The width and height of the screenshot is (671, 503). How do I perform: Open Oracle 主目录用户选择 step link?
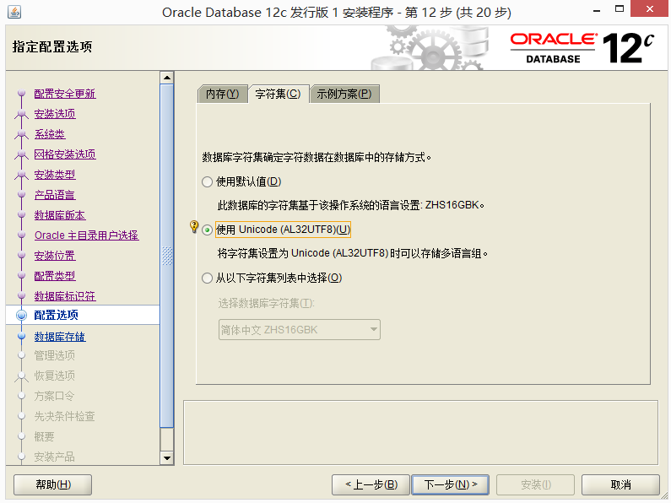[x=87, y=235]
